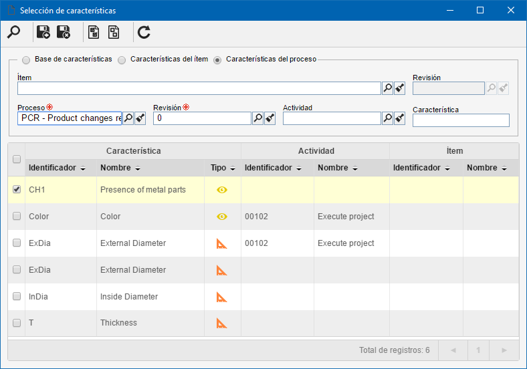Select the Características del proceso radio button
This screenshot has height=369, width=527.
[x=217, y=59]
